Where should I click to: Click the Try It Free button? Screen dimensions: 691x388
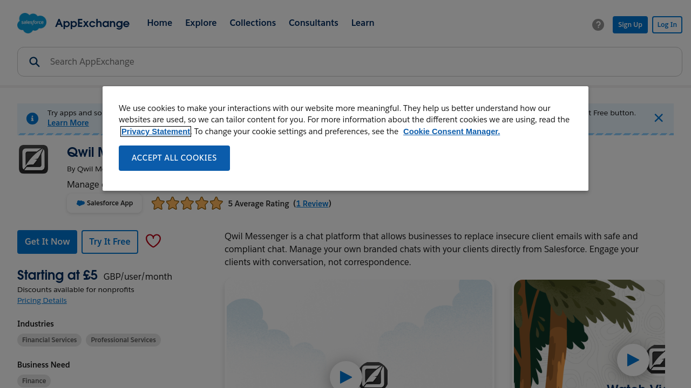[x=110, y=242]
